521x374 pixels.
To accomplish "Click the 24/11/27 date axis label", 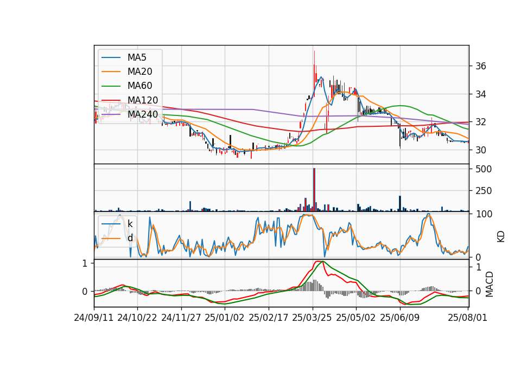I will [181, 318].
